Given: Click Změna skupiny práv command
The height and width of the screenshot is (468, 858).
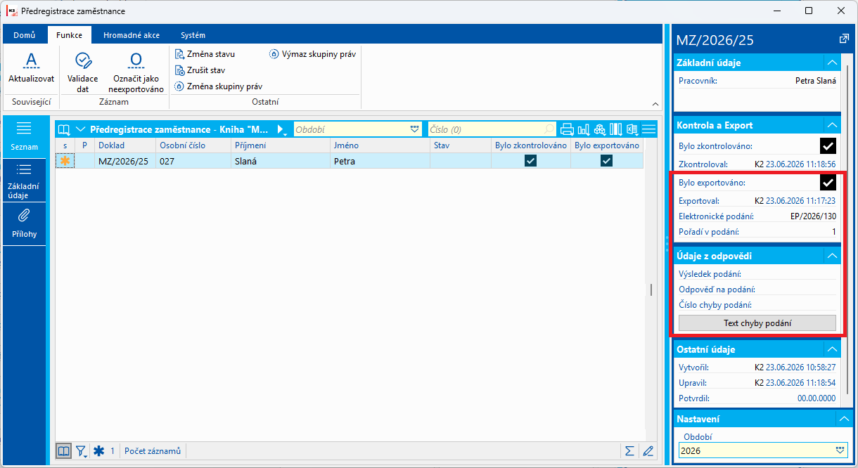Looking at the screenshot, I should tap(219, 86).
